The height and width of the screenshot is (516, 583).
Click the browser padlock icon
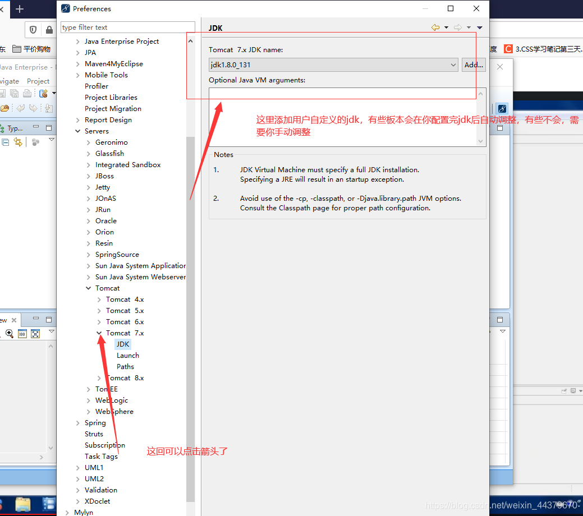click(x=49, y=30)
